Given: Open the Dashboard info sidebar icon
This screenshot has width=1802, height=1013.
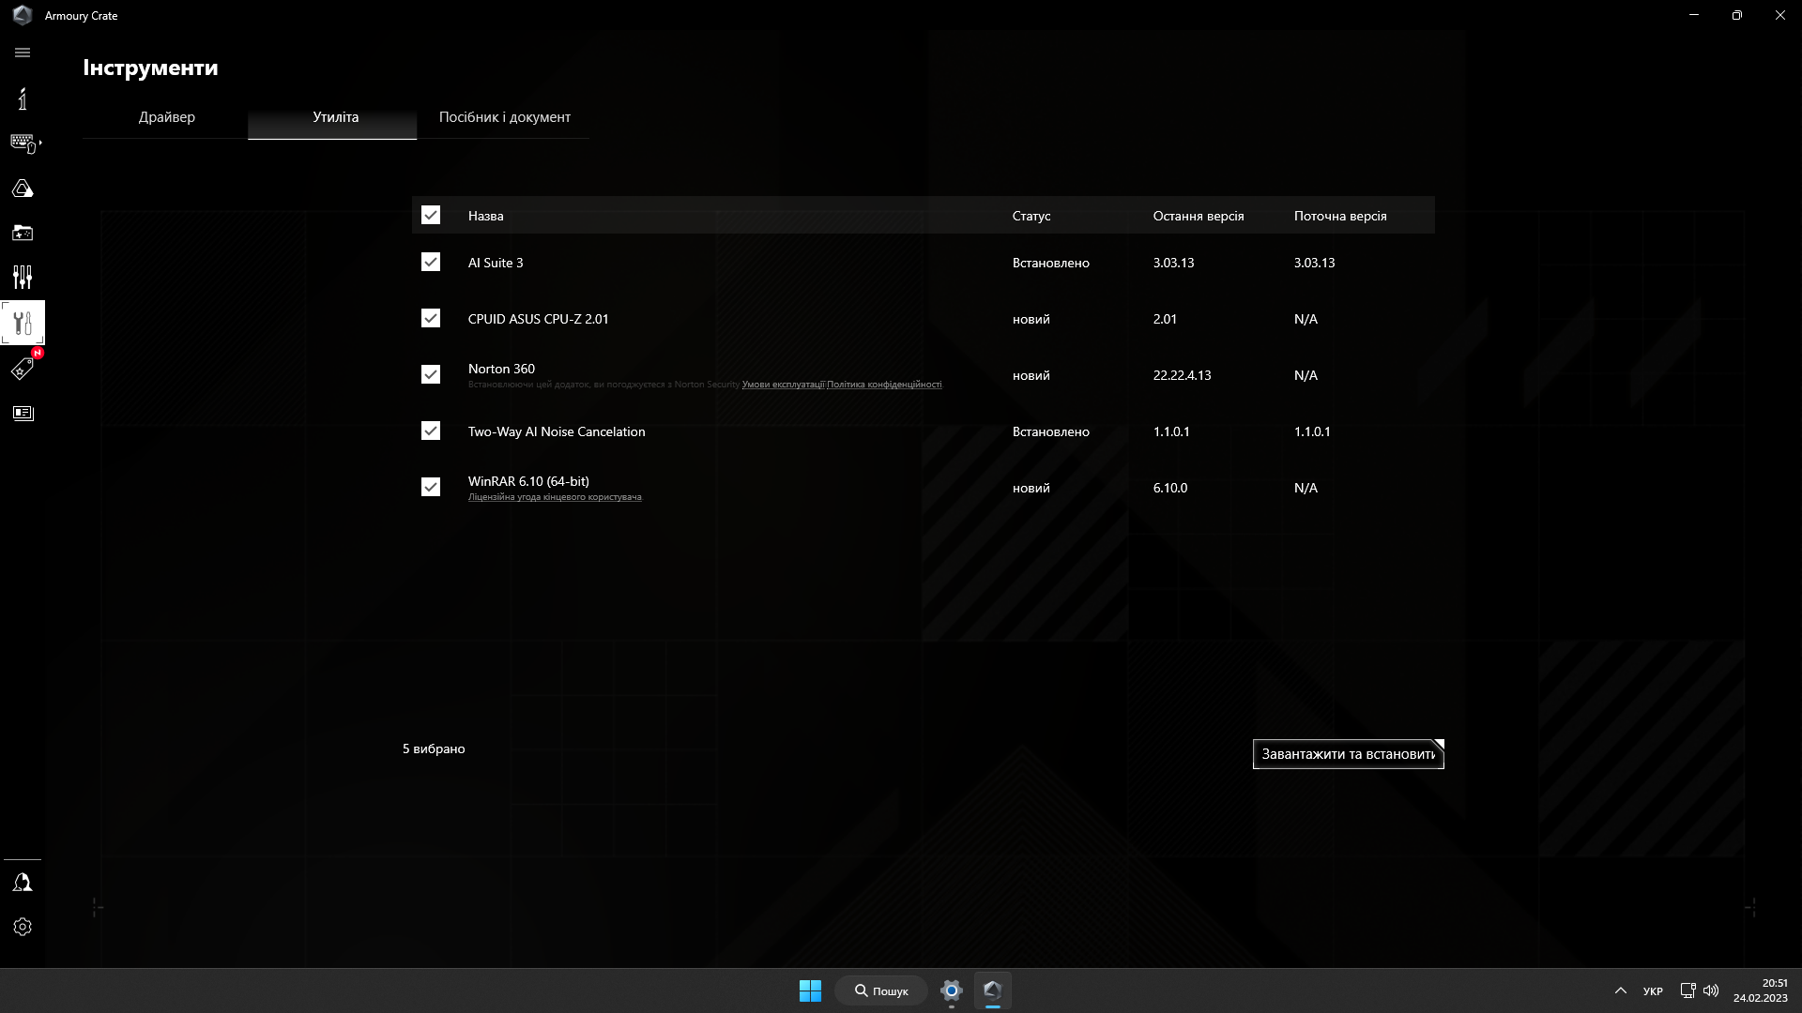Looking at the screenshot, I should tap(23, 98).
